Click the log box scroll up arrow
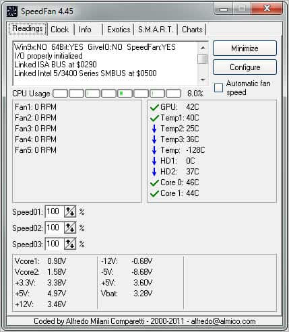The width and height of the screenshot is (289, 332). click(x=203, y=48)
